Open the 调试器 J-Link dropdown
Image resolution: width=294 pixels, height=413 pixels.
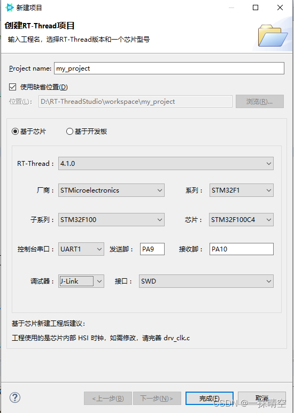click(x=81, y=281)
